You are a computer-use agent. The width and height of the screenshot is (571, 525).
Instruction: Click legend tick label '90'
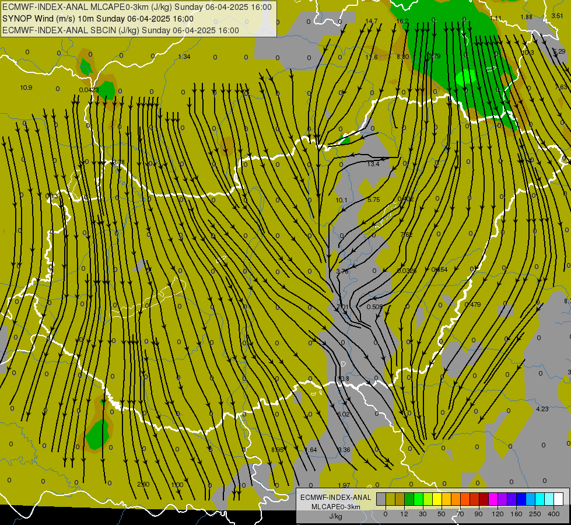(478, 514)
